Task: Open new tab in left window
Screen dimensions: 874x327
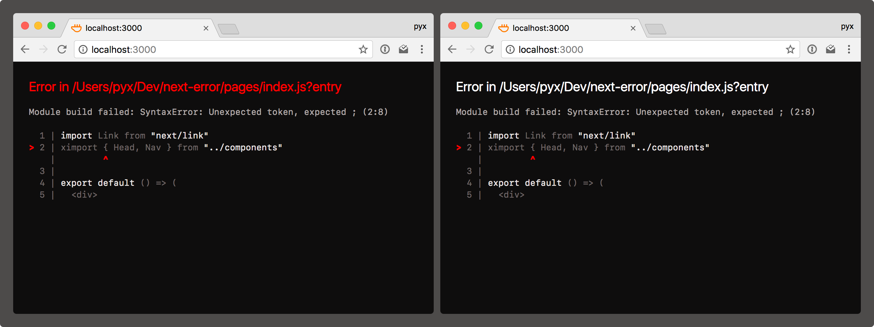Action: pyautogui.click(x=228, y=29)
